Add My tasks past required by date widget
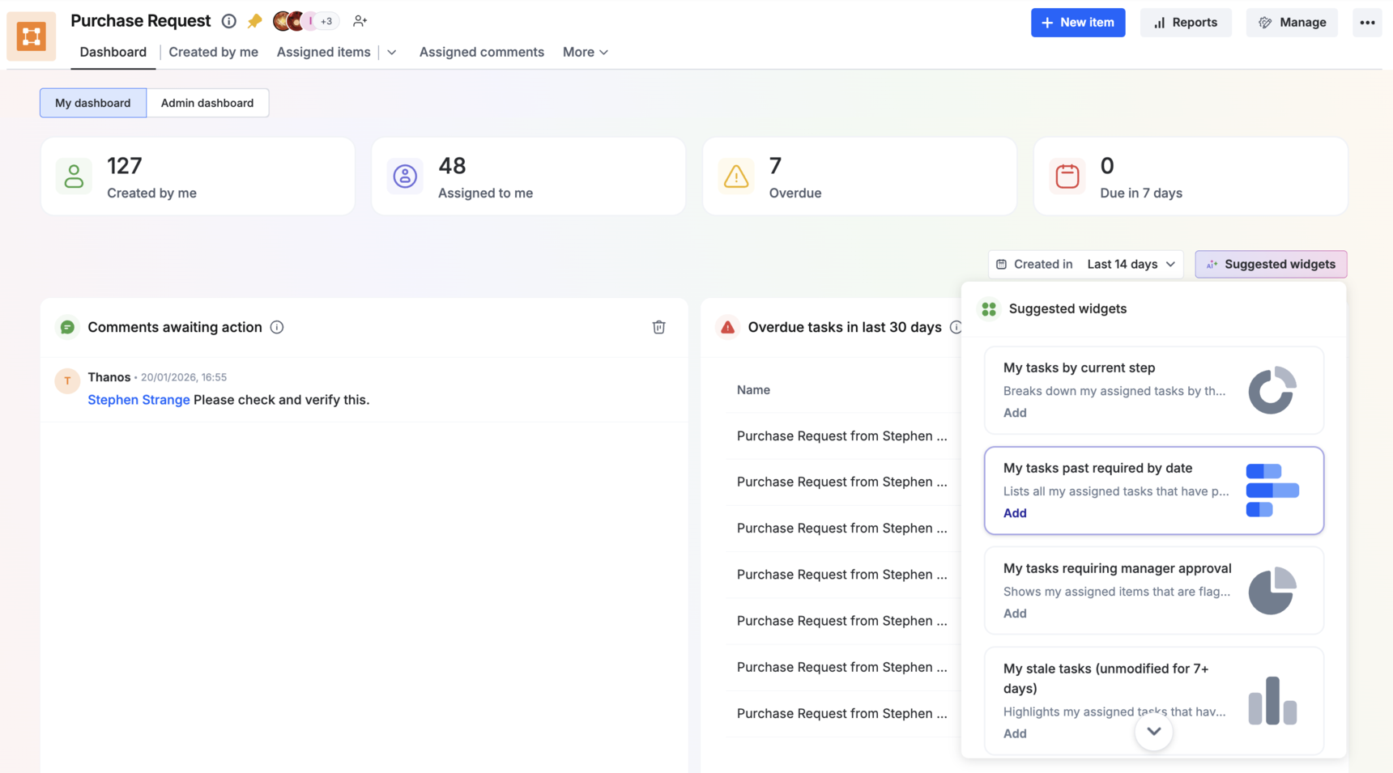 [x=1015, y=513]
